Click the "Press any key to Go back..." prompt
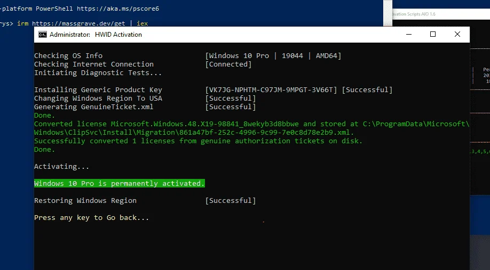 (x=92, y=218)
